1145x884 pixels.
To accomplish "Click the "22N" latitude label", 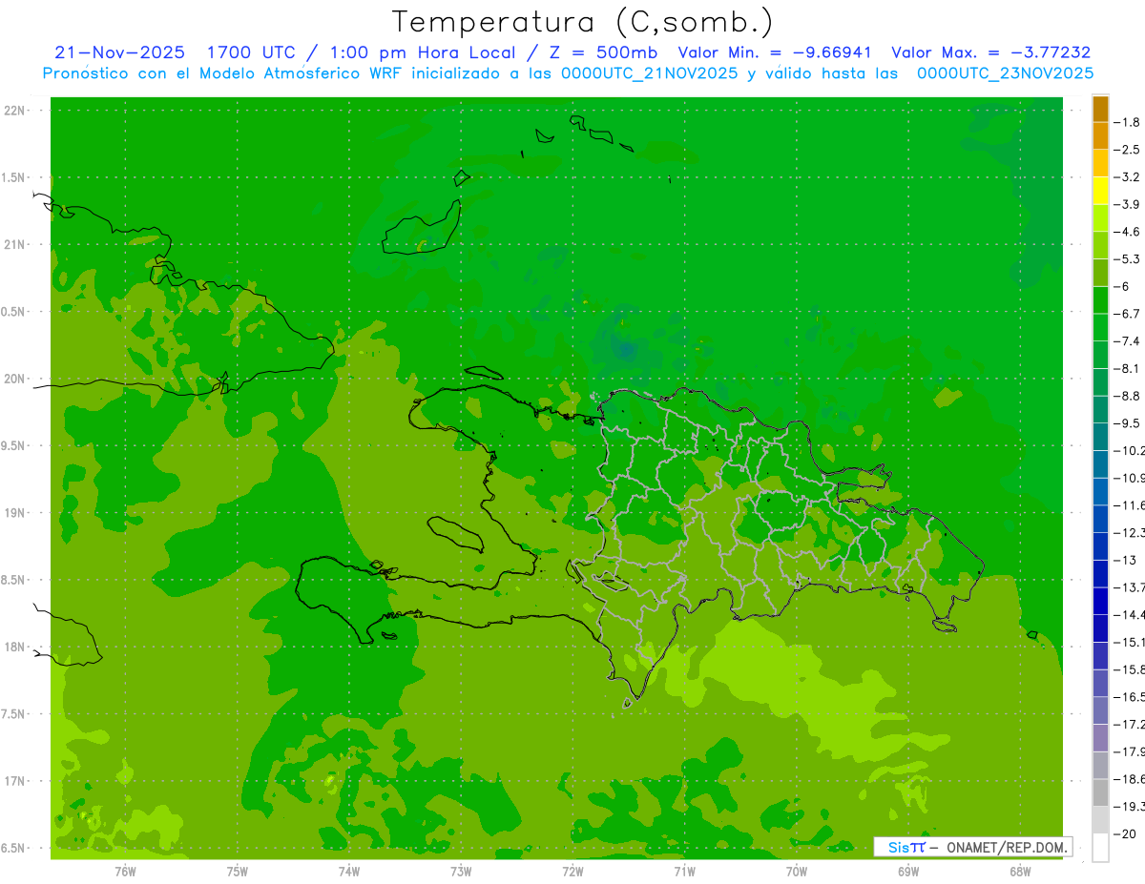I will point(14,111).
